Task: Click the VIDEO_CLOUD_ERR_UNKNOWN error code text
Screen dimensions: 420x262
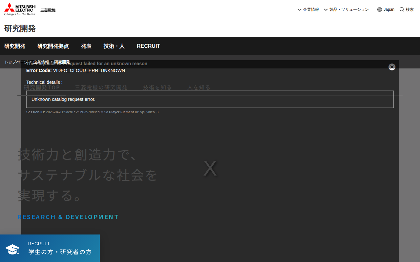Action: click(89, 70)
